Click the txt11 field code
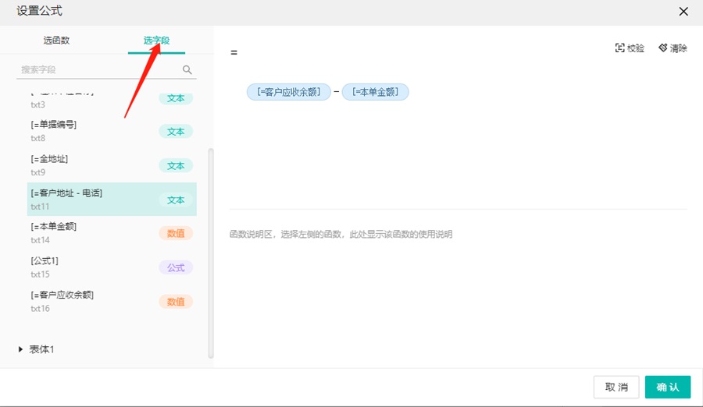703x407 pixels. 40,207
